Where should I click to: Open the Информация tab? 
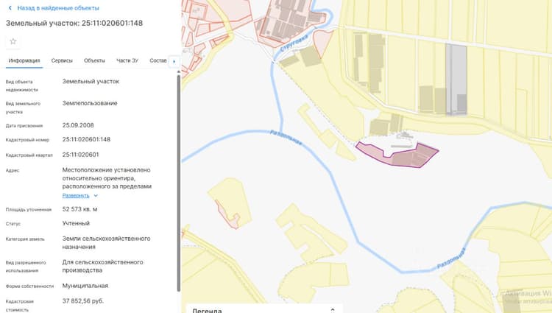(x=24, y=60)
